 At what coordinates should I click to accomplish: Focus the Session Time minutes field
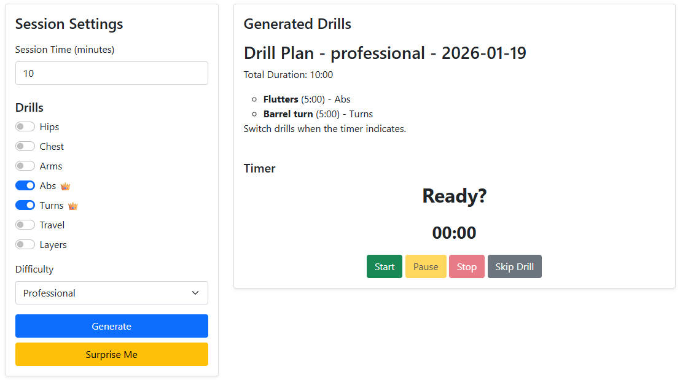click(111, 73)
